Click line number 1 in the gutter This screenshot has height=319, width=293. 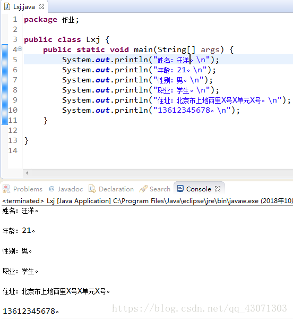pos(15,19)
